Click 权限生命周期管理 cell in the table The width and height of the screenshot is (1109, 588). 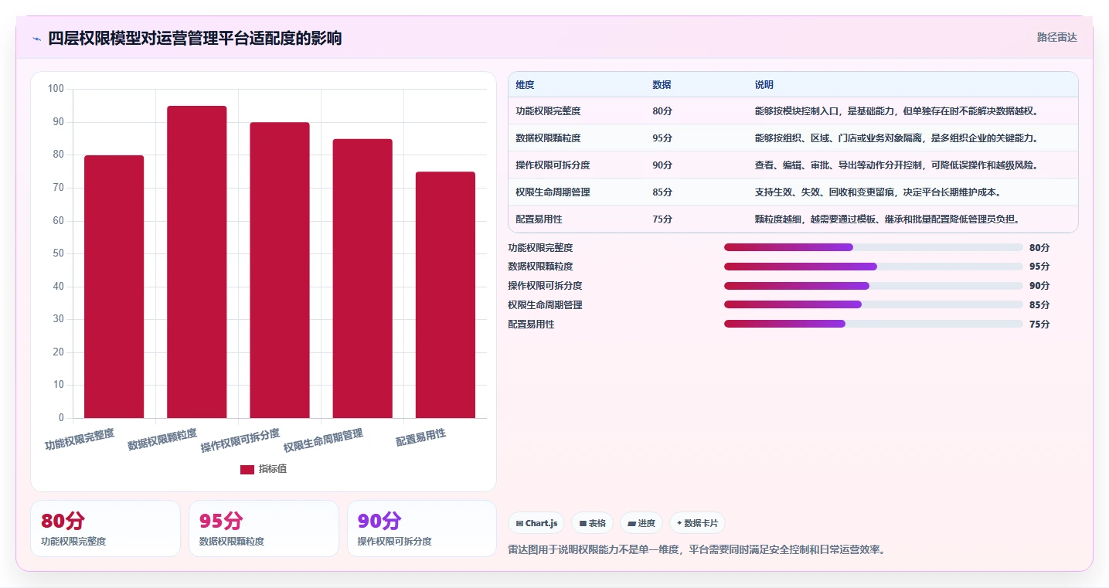553,192
